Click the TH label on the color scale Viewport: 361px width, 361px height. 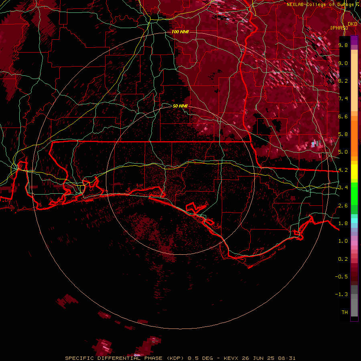point(345,312)
